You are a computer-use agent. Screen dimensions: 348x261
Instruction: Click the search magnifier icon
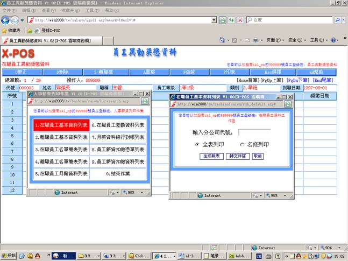[x=338, y=20]
